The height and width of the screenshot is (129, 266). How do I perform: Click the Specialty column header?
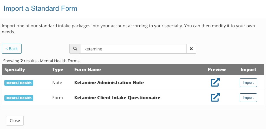coord(14,70)
